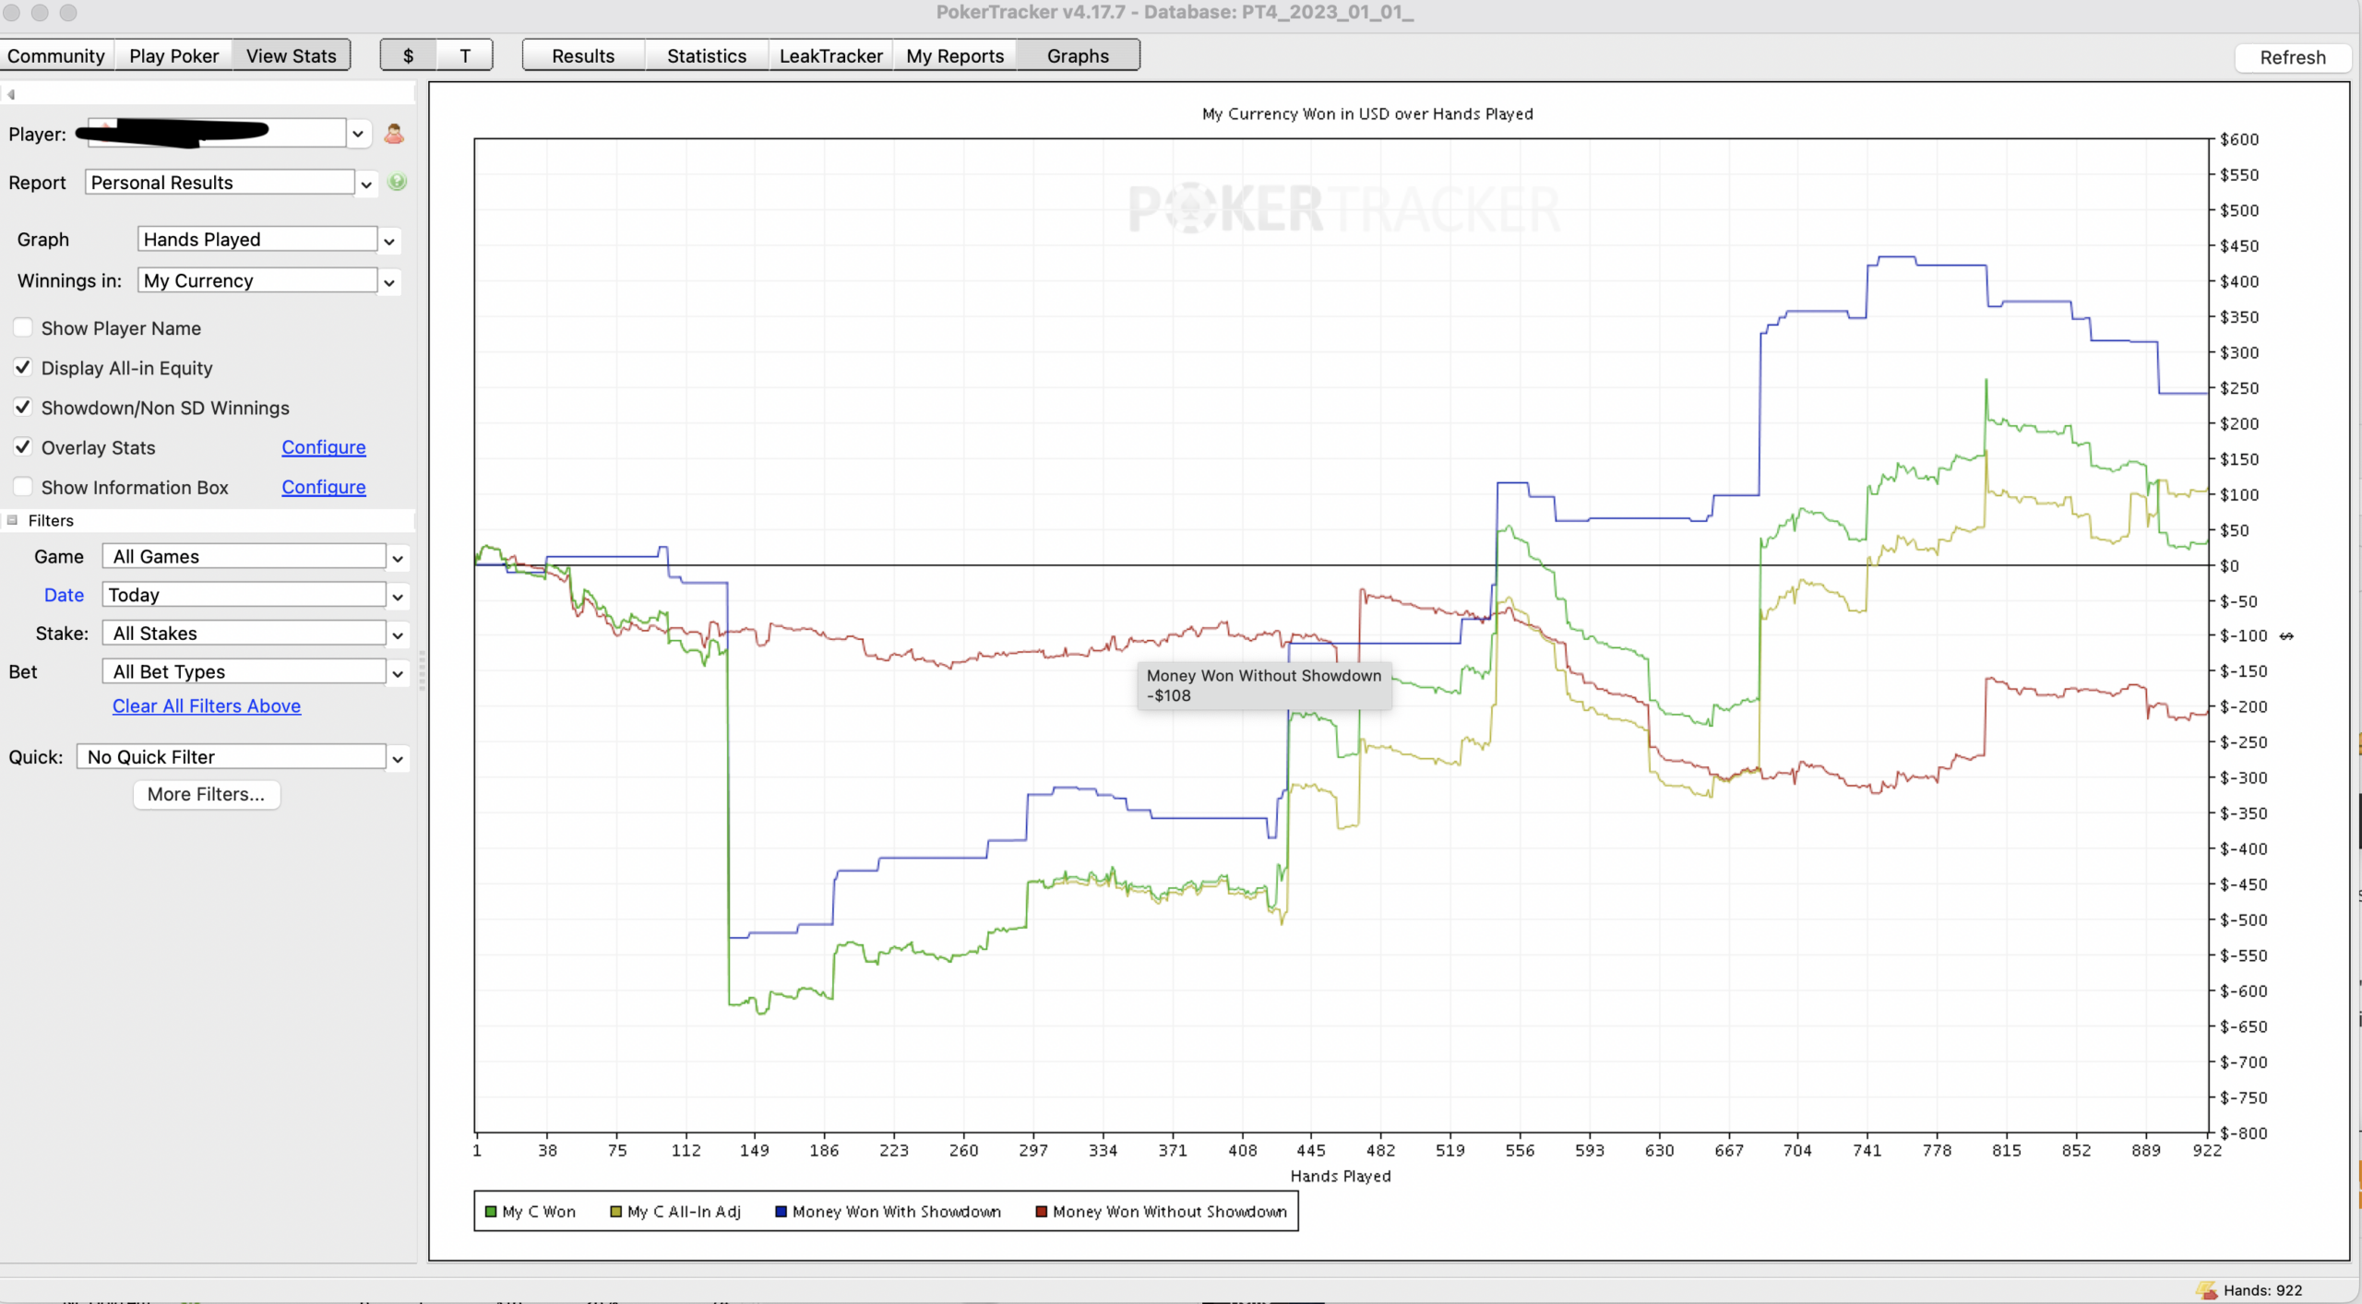2362x1304 pixels.
Task: Click the Hands Played axis label
Action: pos(1341,1176)
